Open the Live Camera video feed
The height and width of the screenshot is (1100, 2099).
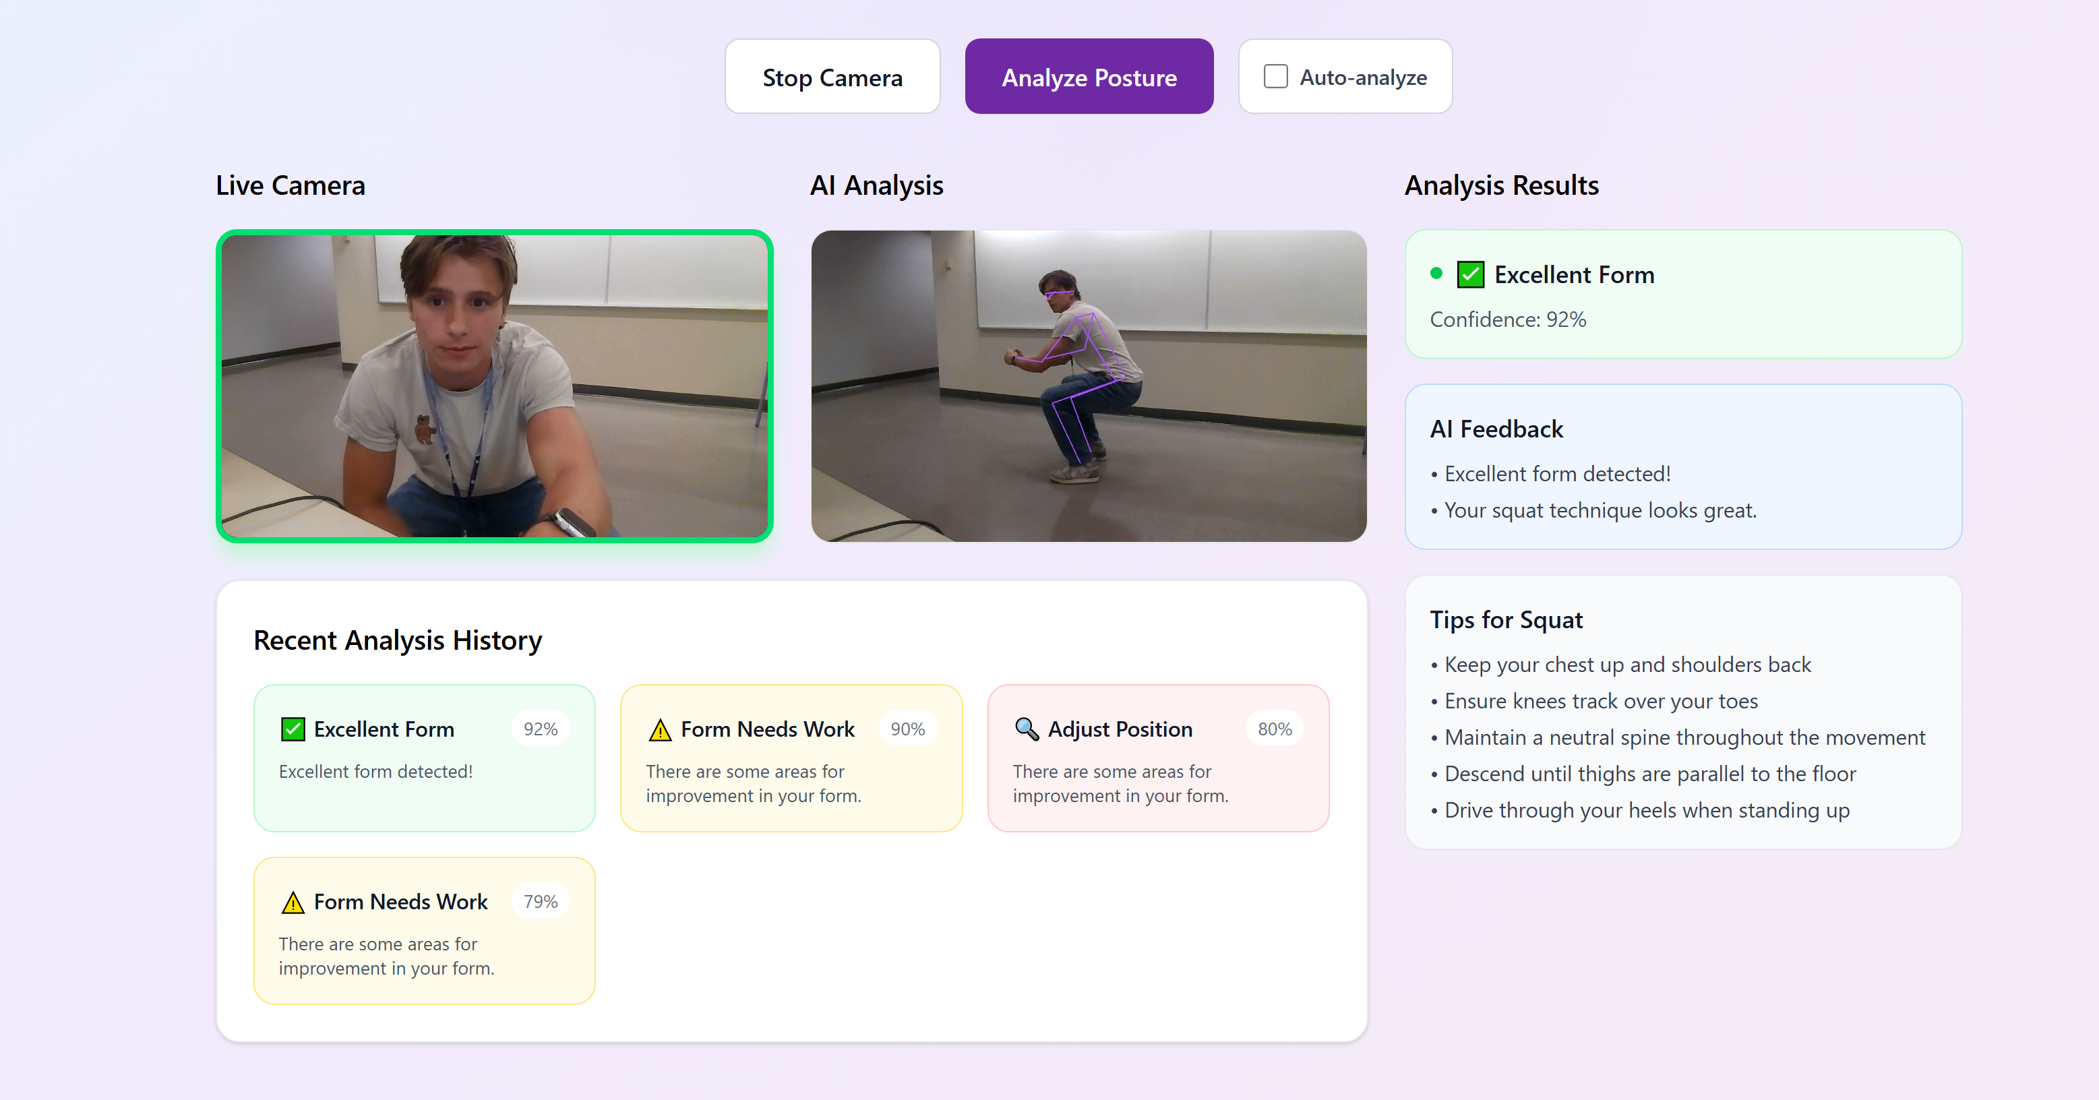[x=494, y=386]
